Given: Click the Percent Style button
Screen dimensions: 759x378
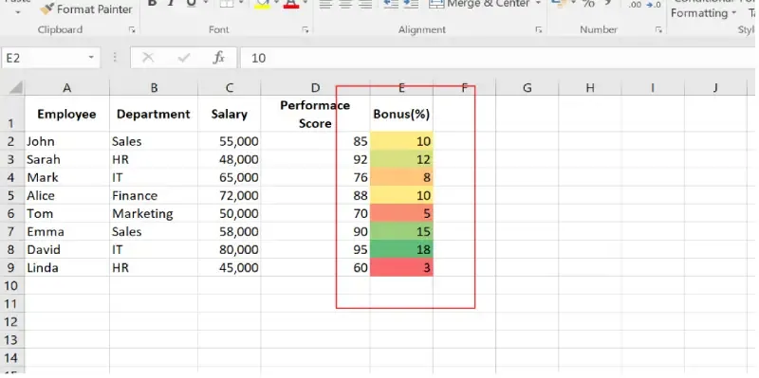Looking at the screenshot, I should coord(588,4).
